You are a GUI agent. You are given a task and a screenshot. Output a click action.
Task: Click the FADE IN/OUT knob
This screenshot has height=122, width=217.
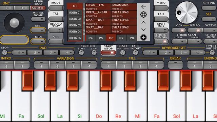pyautogui.click(x=136, y=53)
